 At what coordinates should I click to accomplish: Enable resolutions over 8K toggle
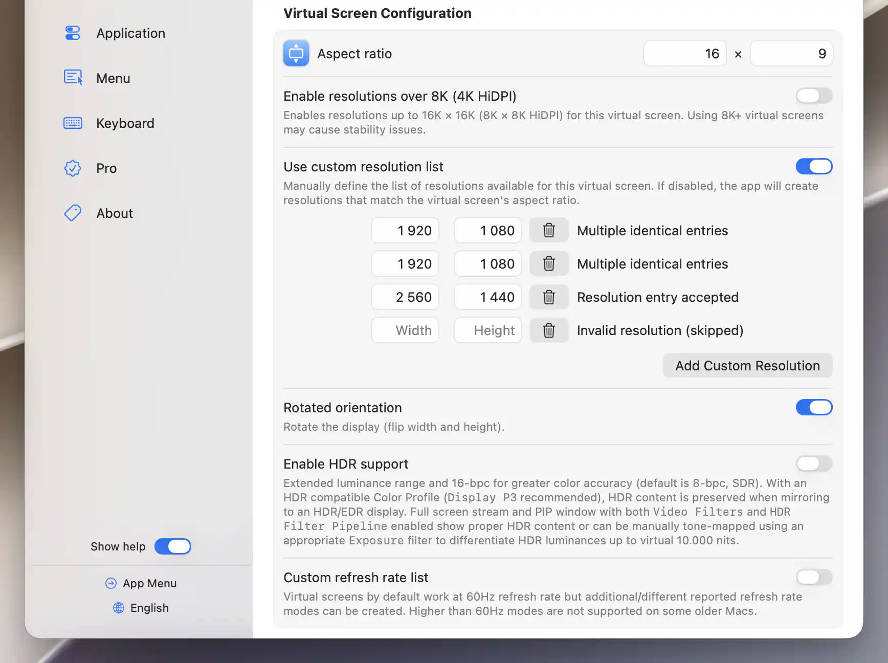click(x=814, y=96)
